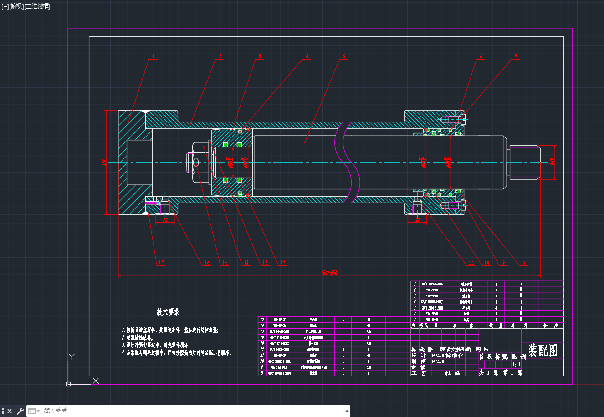Open the [-] viewport controls menu
Screen dimensions: 604x417
(5, 6)
